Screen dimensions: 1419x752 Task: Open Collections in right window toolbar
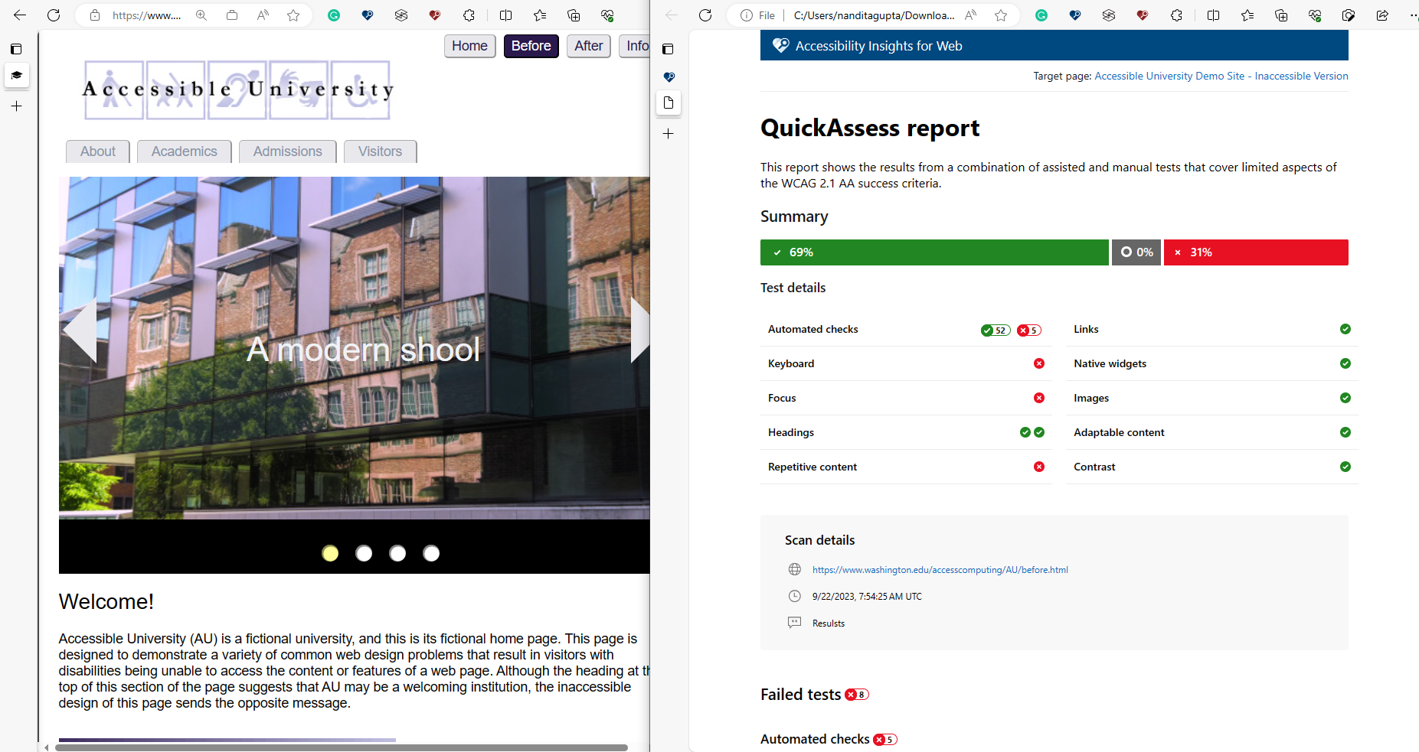tap(1281, 15)
